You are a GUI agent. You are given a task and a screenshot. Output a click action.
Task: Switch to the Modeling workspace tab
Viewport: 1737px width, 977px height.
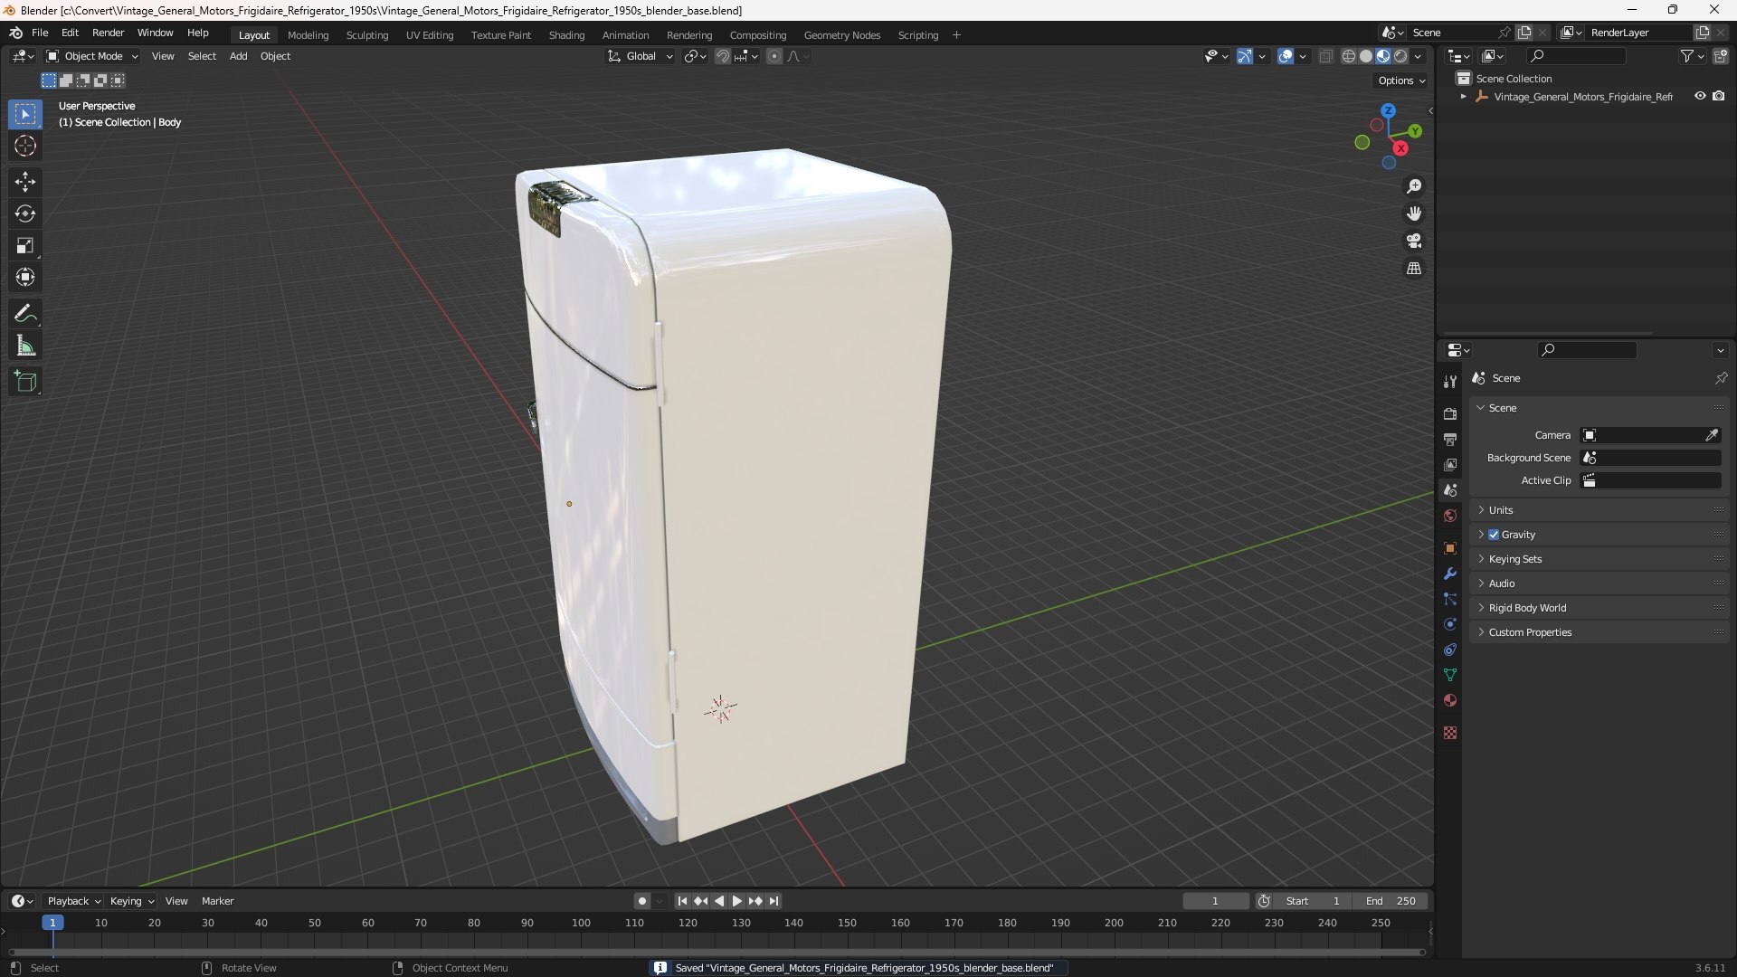[x=308, y=35]
